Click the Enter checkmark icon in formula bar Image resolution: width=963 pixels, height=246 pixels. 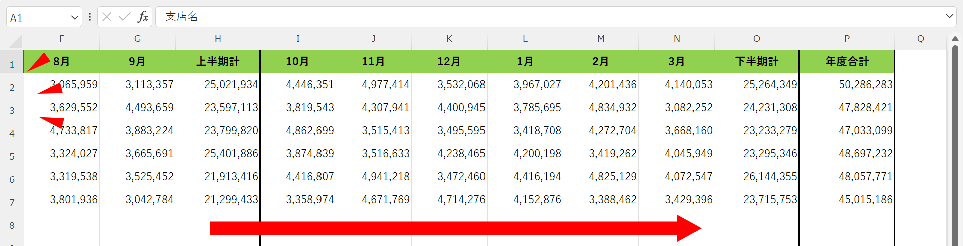124,17
